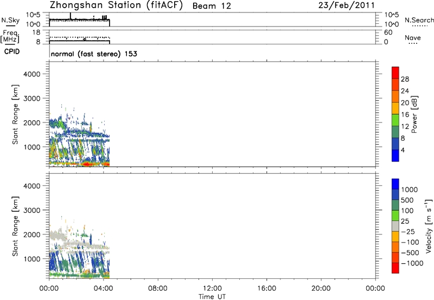Click the "-100" Velocity colorbar tick
This screenshot has width=434, height=300.
click(410, 242)
